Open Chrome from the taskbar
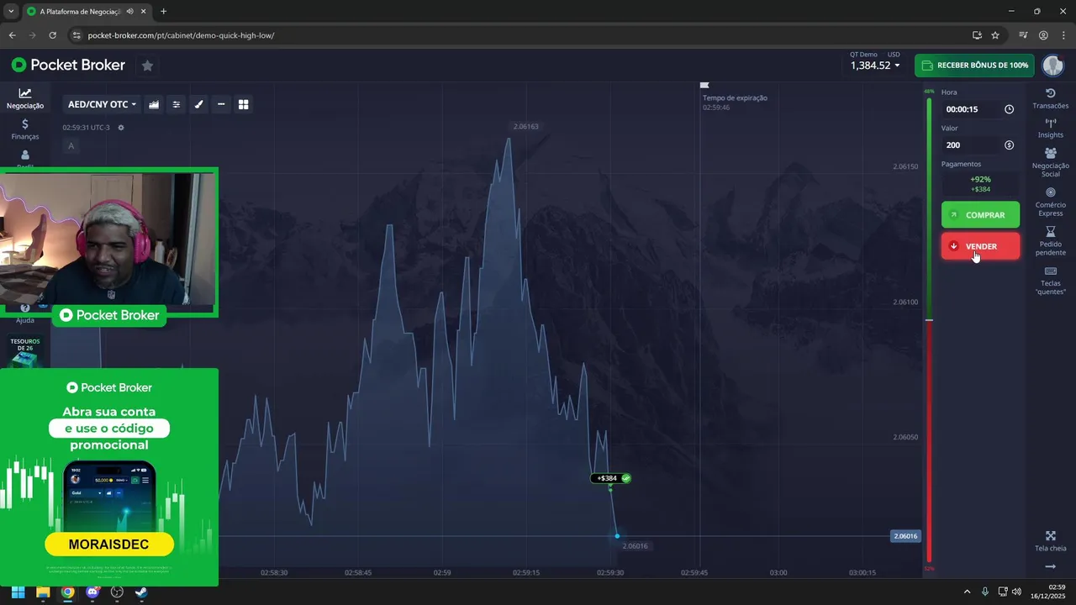 click(x=67, y=592)
